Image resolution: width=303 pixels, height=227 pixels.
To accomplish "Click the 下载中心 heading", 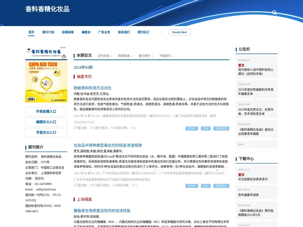I will [x=246, y=158].
